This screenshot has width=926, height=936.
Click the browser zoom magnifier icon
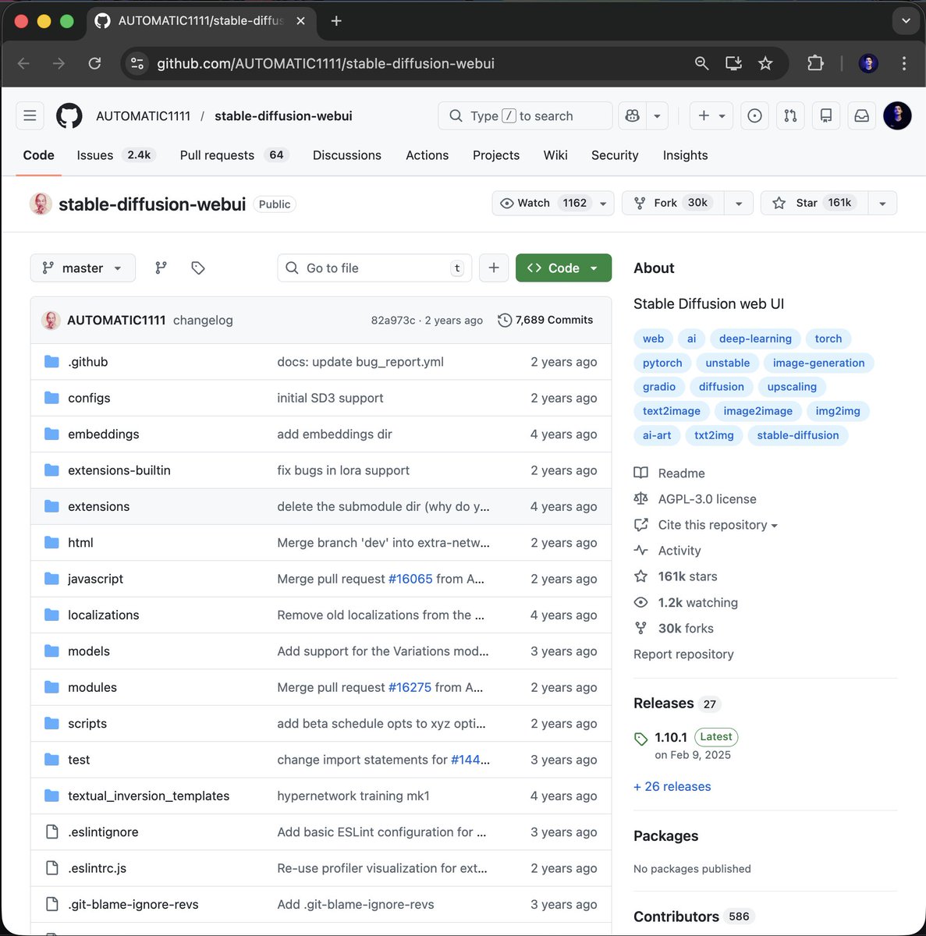click(x=701, y=63)
